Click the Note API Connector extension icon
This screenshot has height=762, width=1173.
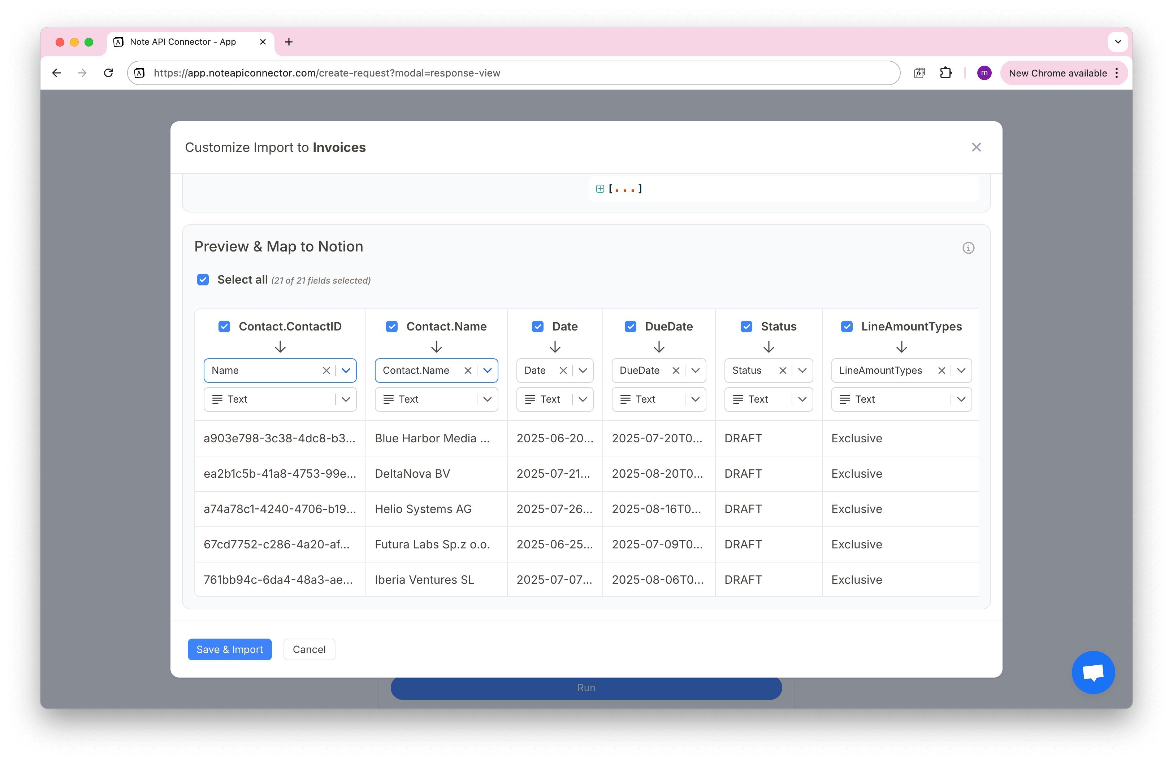919,73
